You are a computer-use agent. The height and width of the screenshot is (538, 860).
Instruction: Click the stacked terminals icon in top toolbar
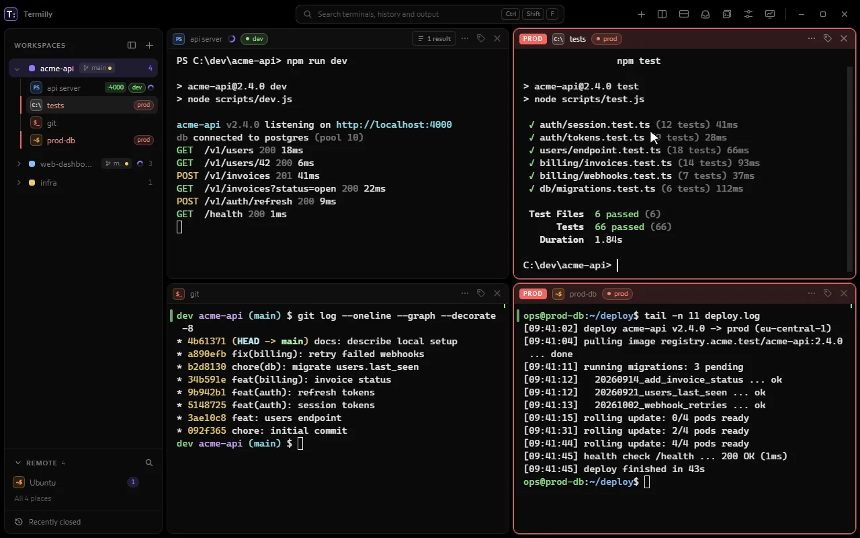(x=727, y=14)
